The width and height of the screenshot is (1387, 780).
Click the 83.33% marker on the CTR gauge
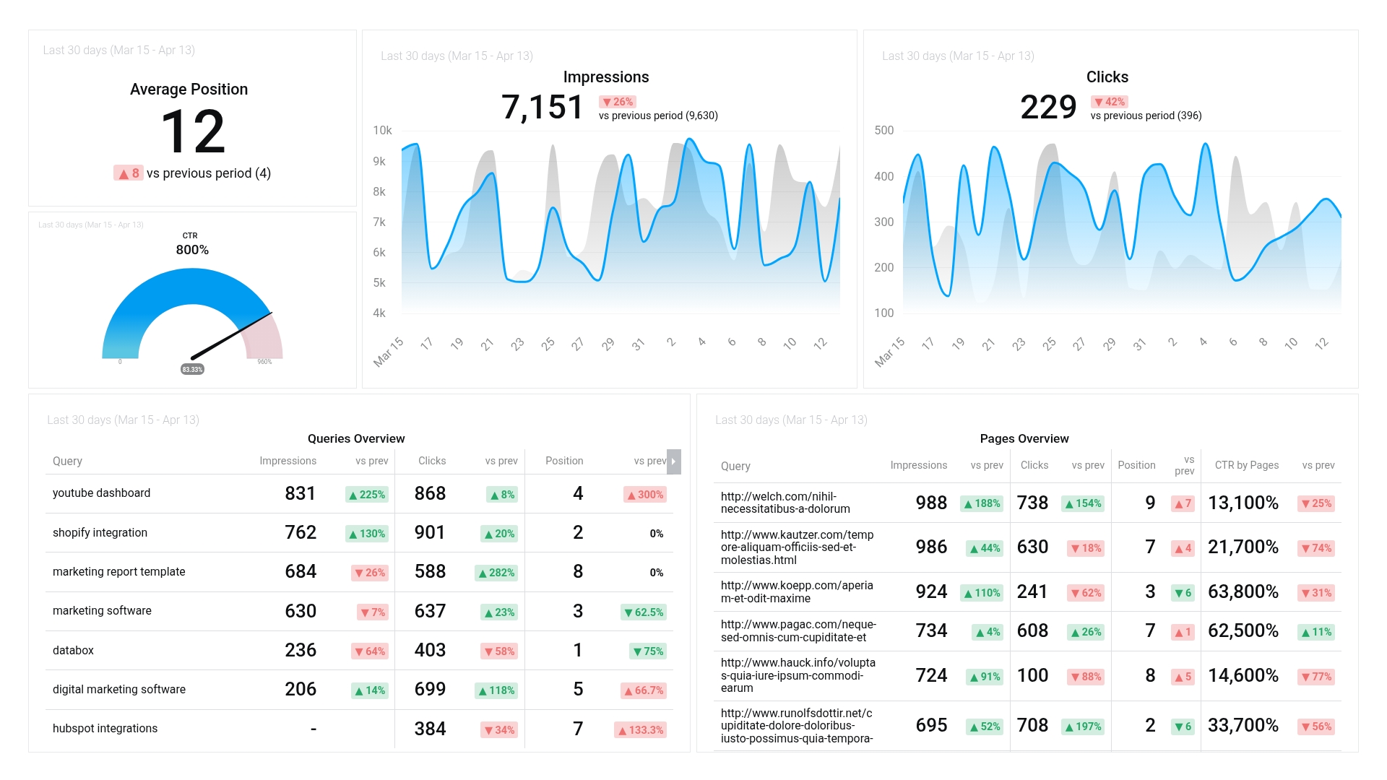point(192,368)
